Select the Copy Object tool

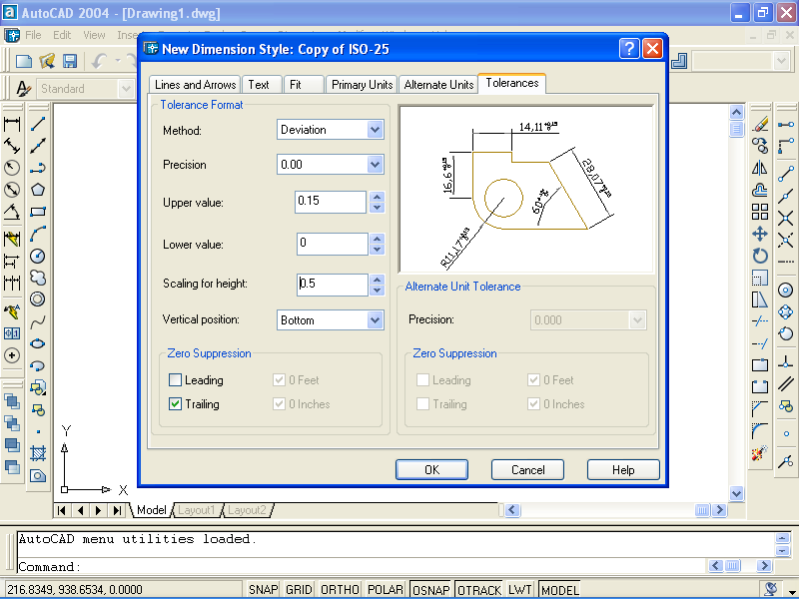point(760,146)
